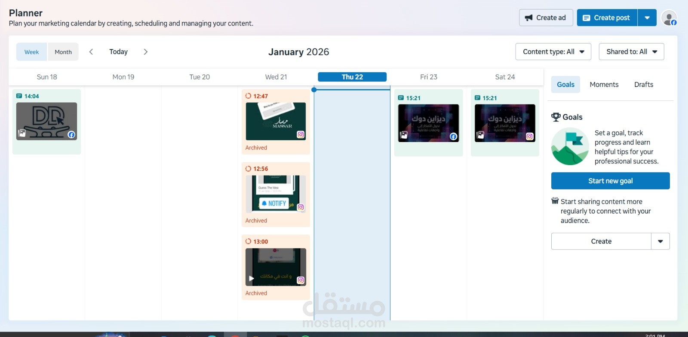Click the 12:56 time label on Wednesday
Screen dimensions: 688x337
click(x=261, y=169)
